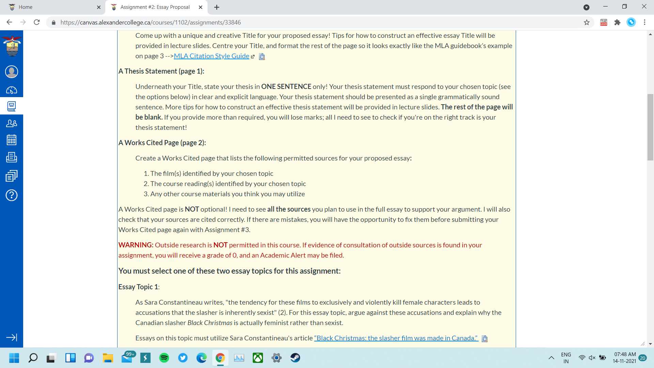Expand the Canvas navigation sidebar arrow

(12, 337)
